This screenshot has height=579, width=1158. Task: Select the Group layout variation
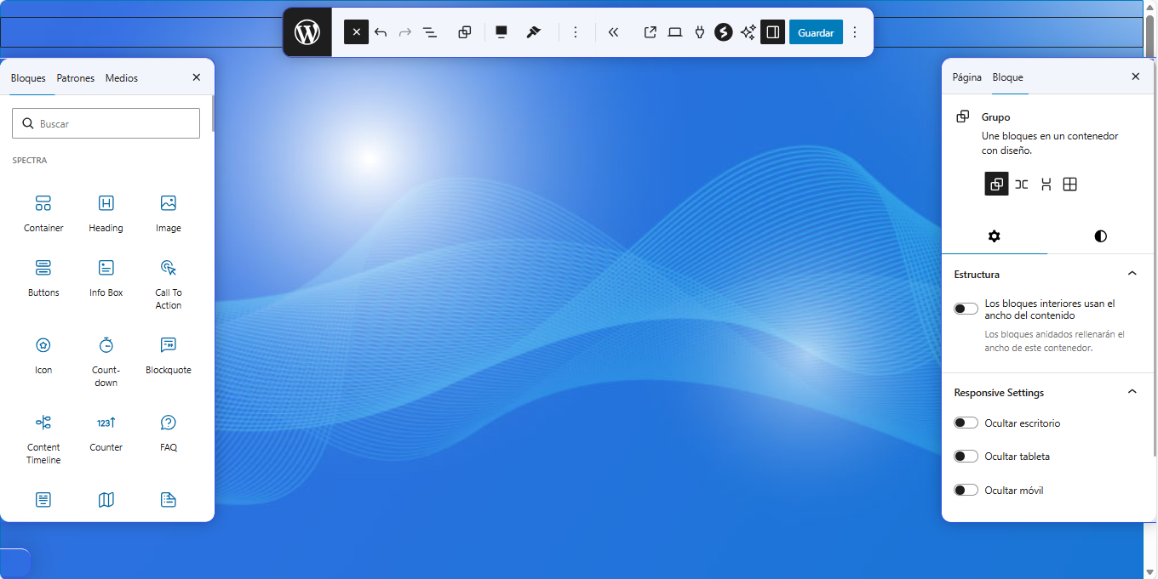(996, 184)
